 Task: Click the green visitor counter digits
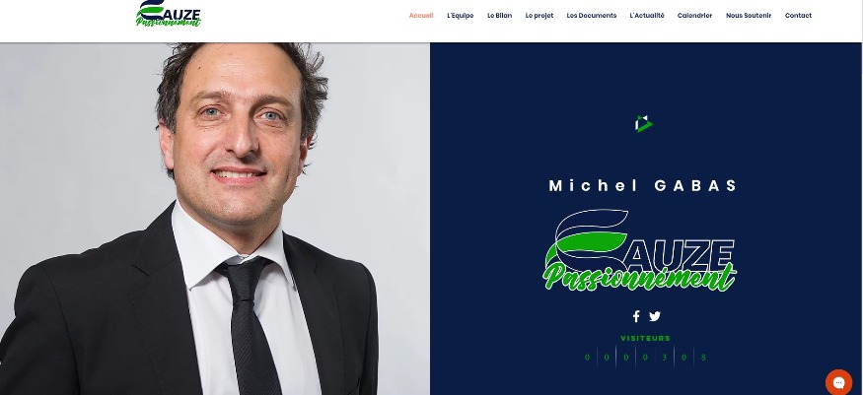click(x=645, y=358)
